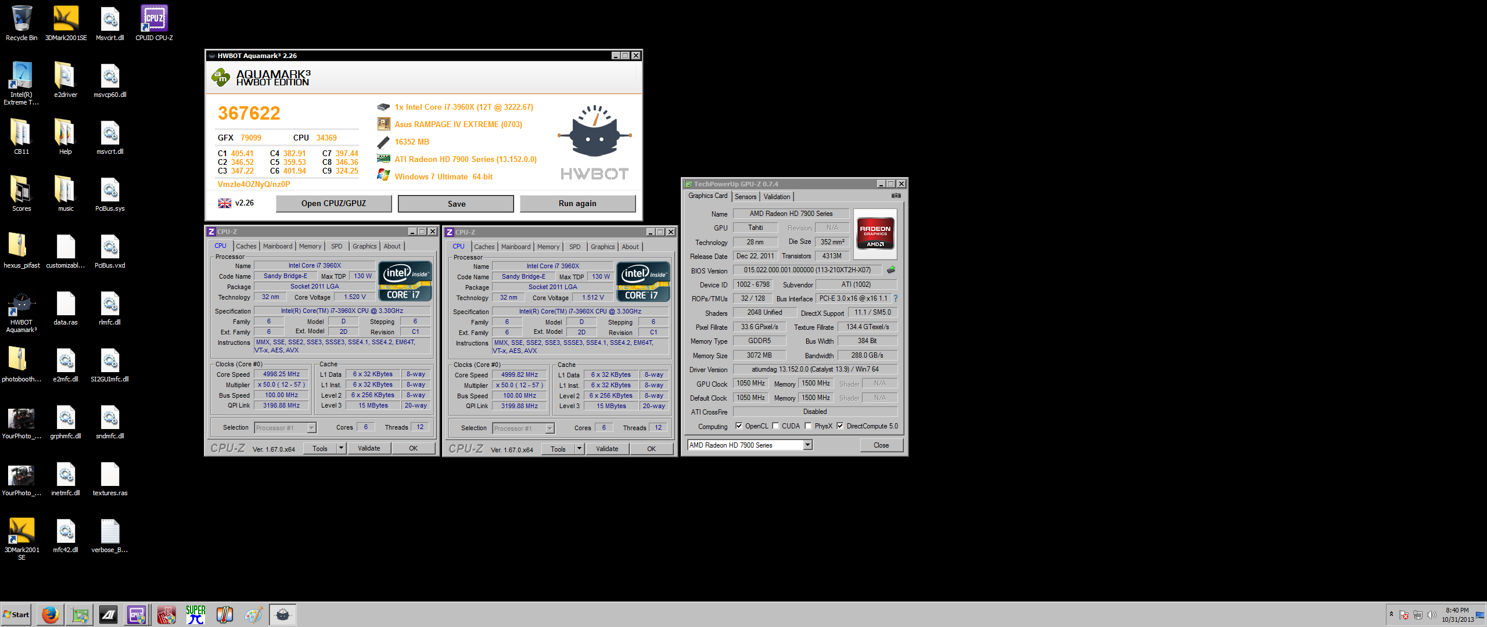This screenshot has height=627, width=1487.
Task: Click the Asus RAMPAGE IV EXTREME text
Action: (458, 124)
